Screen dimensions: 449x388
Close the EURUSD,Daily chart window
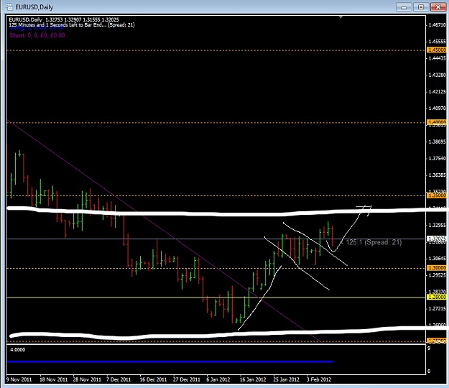tap(438, 7)
